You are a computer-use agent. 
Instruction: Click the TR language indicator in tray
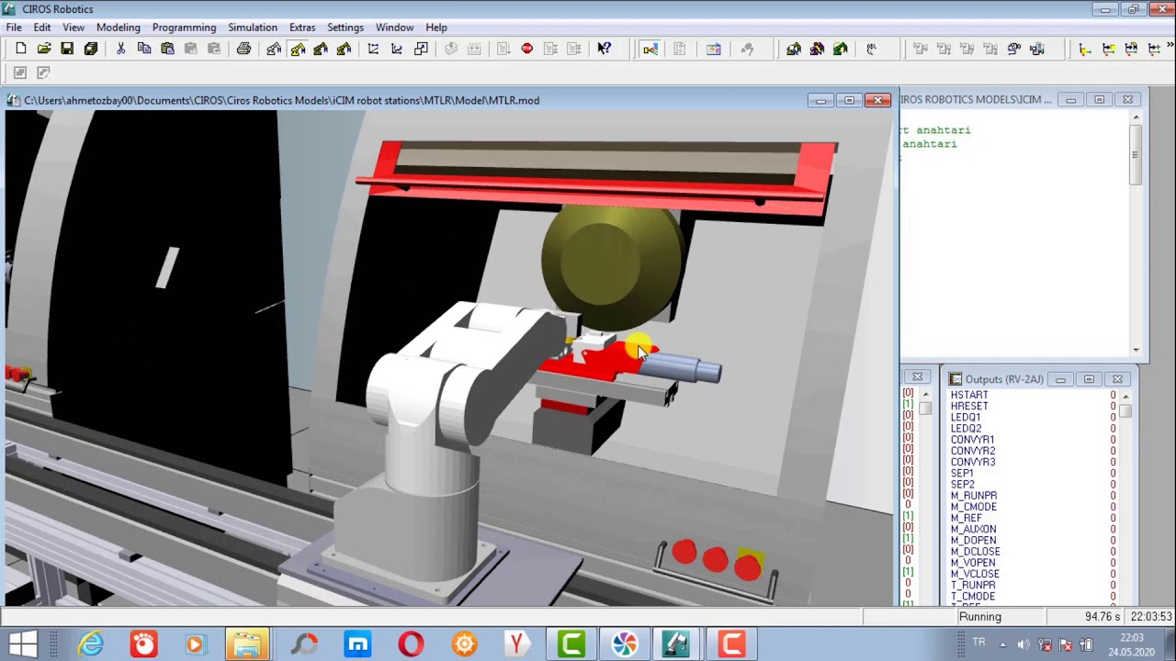tap(978, 643)
